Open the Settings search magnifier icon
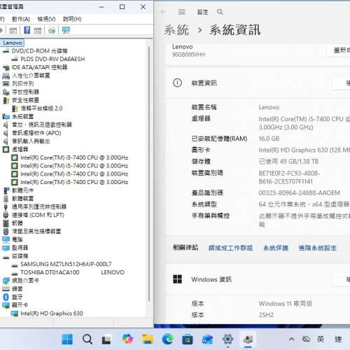Image resolution: width=350 pixels, height=350 pixels. [x=220, y=12]
